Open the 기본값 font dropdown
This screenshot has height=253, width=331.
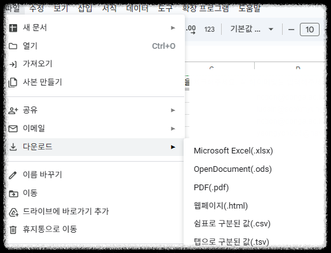click(x=252, y=29)
